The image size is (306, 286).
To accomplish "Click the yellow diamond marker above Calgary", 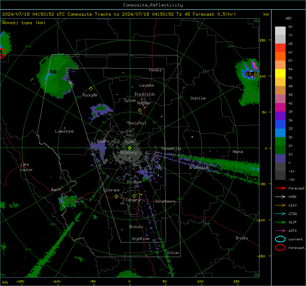I will pos(134,196).
